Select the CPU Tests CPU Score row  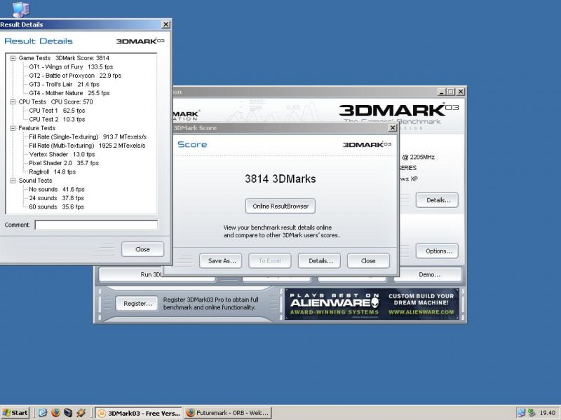(x=55, y=101)
